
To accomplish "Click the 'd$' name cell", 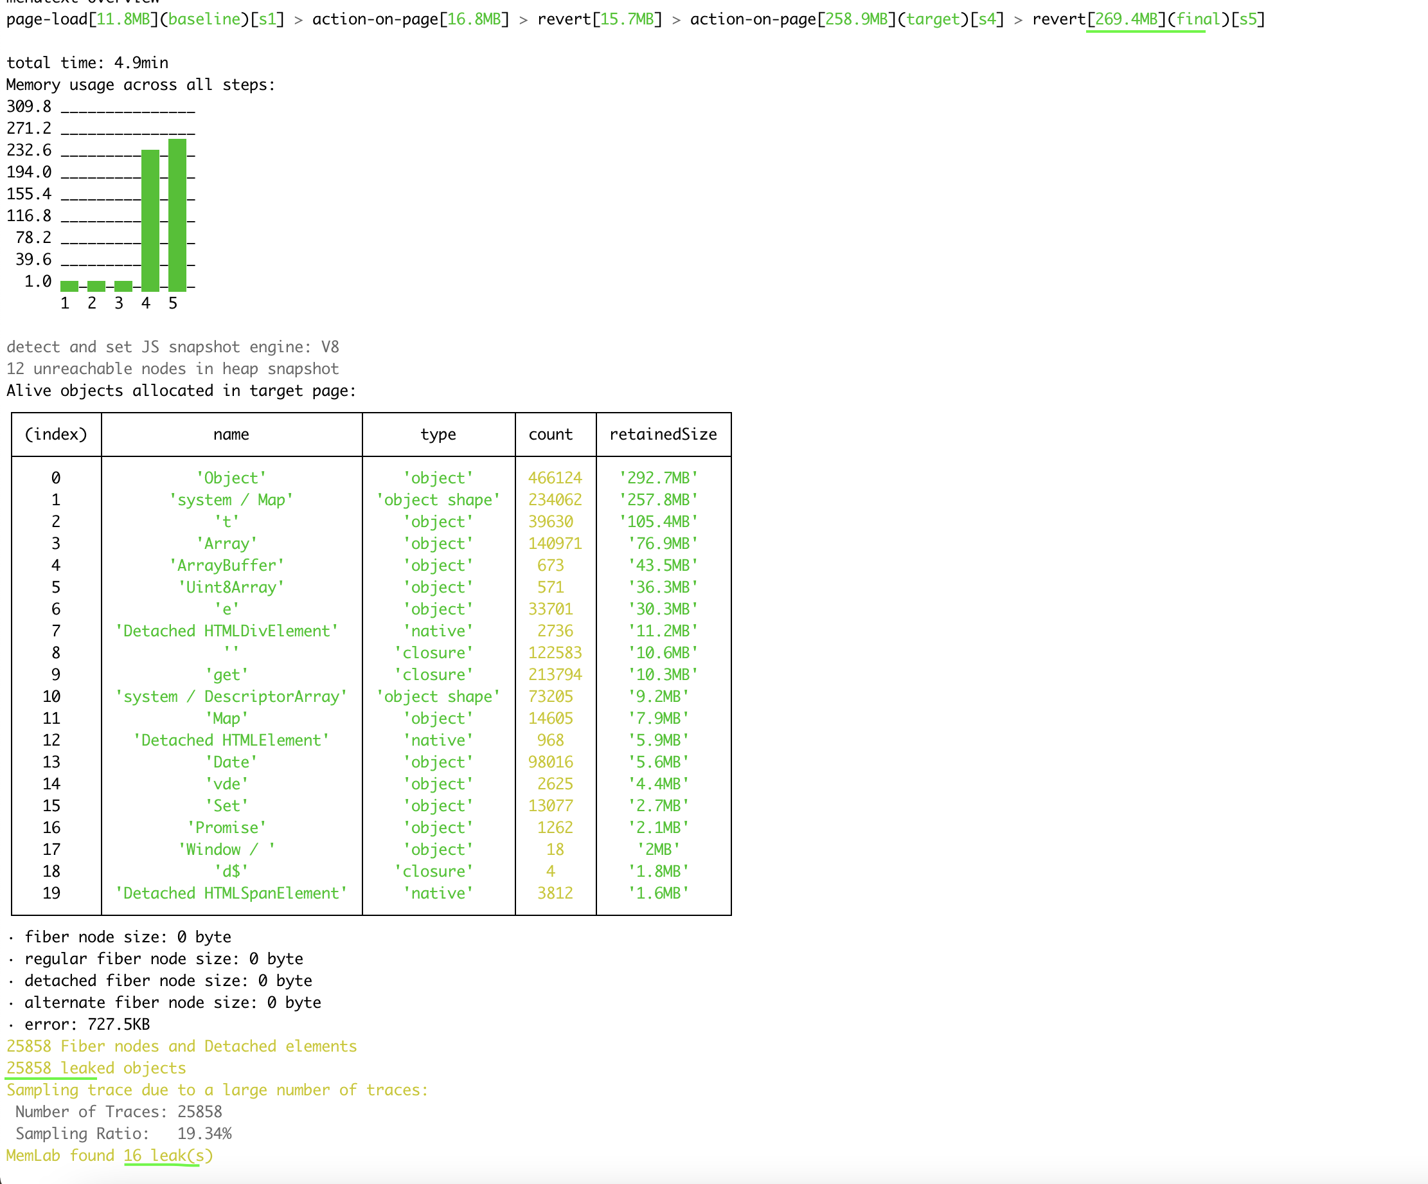I will tap(231, 871).
